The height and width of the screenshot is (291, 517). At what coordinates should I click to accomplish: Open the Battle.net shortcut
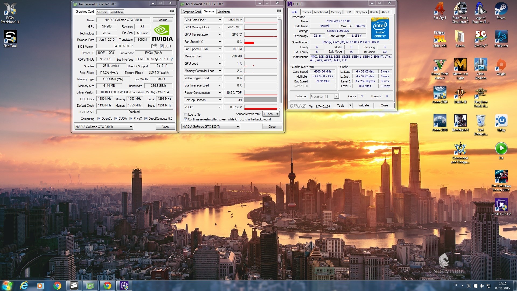point(501,39)
